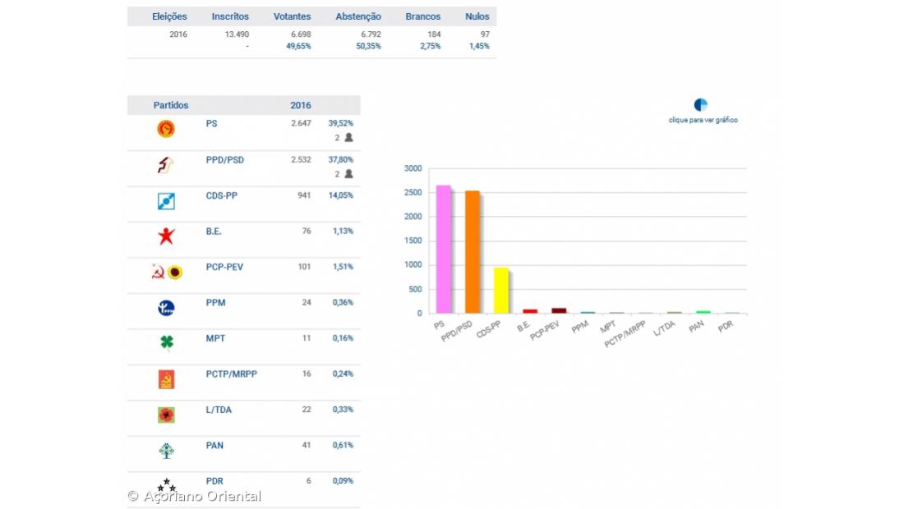Click the L/TDA party logo
904x509 pixels.
pyautogui.click(x=166, y=415)
